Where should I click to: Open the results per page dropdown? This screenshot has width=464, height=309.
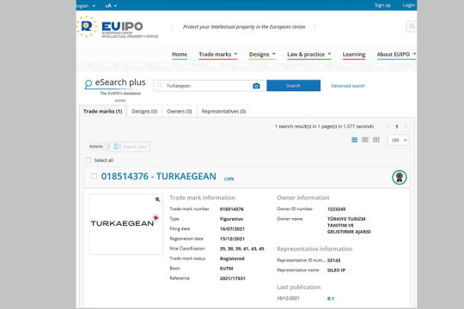[398, 140]
